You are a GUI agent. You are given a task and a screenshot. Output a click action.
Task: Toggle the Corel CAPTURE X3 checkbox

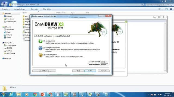pos(44,55)
